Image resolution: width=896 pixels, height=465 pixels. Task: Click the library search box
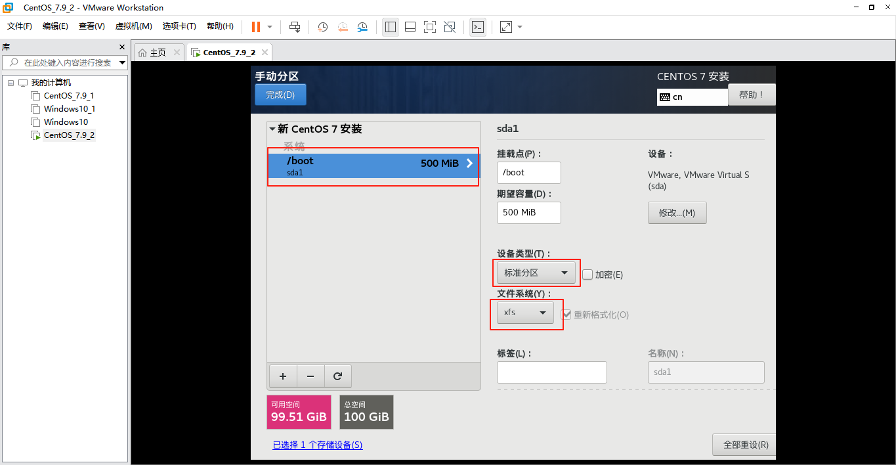66,63
